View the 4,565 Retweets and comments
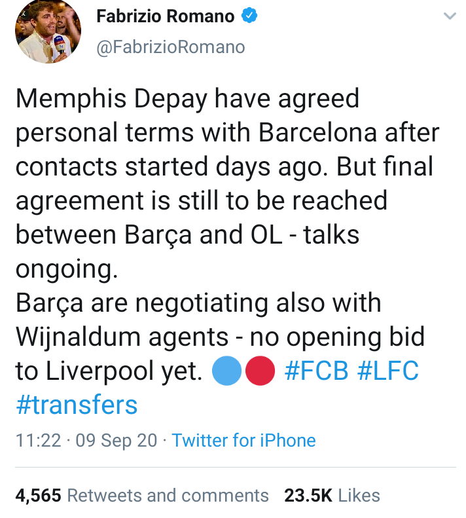The height and width of the screenshot is (518, 466). coord(141,495)
